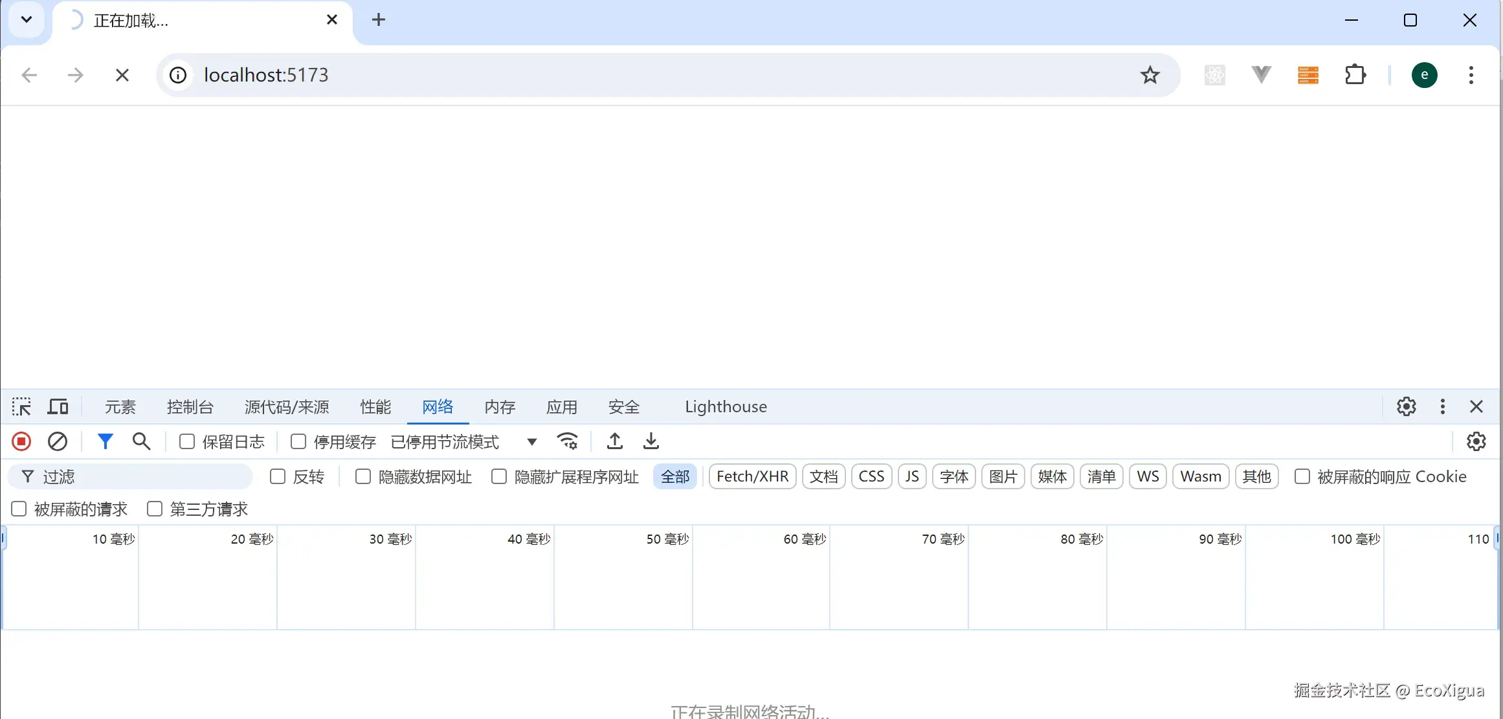Import HAR file with upload icon
The image size is (1503, 719).
(614, 441)
